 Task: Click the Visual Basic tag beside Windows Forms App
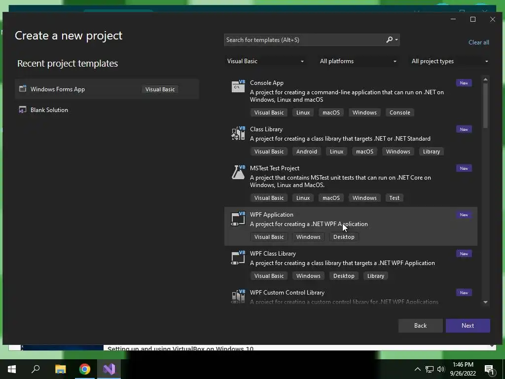coord(160,89)
